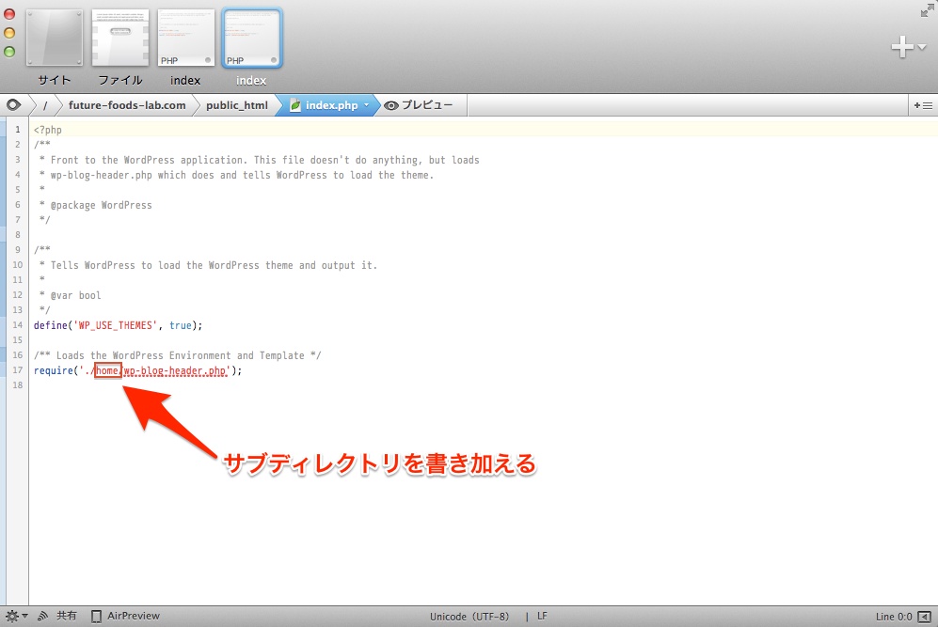
Task: Click the @var bool comment line
Action: [76, 295]
